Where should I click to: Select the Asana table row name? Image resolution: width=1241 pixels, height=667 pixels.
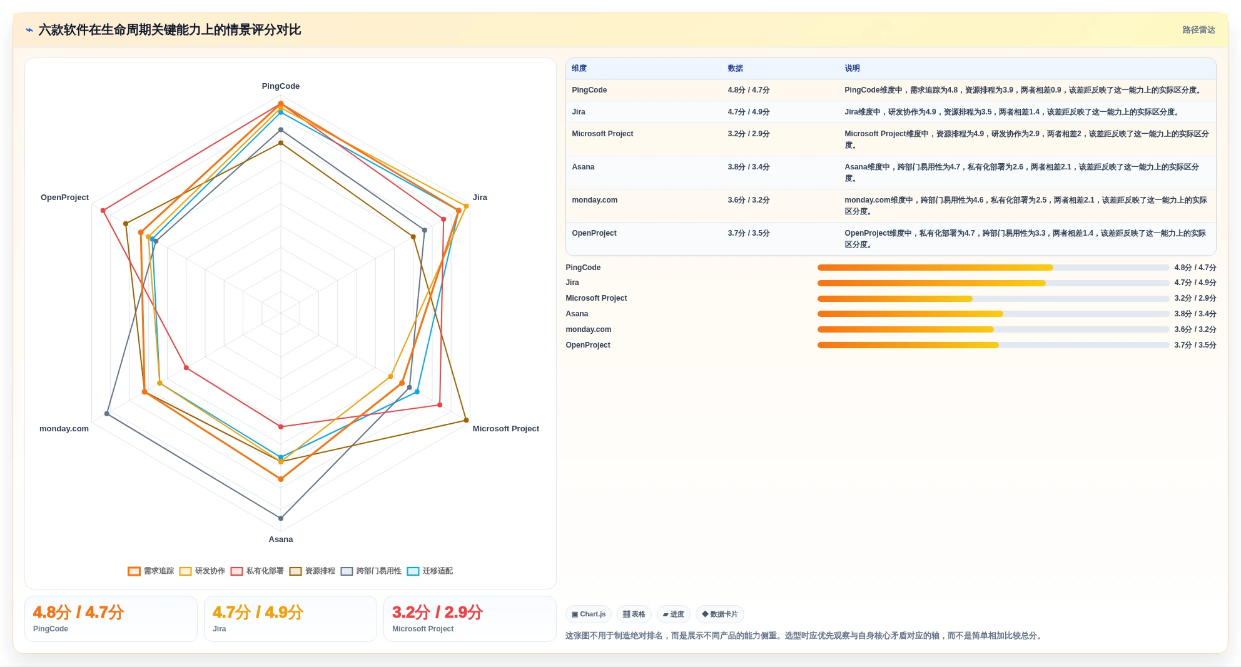pos(583,167)
